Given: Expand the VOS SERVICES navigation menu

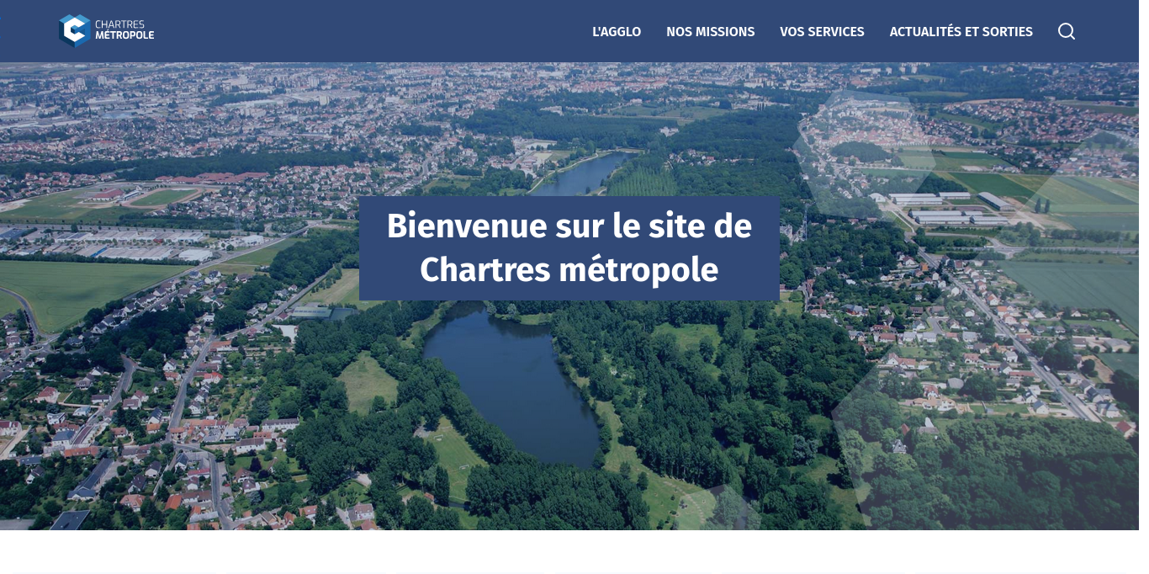Looking at the screenshot, I should 821,32.
